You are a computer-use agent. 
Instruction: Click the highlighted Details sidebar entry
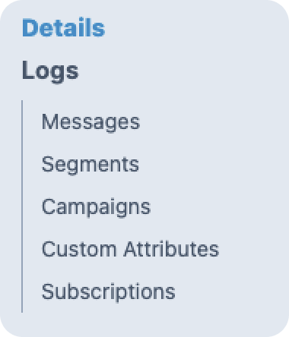tap(63, 27)
